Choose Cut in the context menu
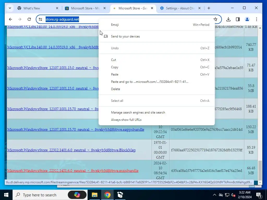Screen dimensions: 267x200 coord(157,60)
